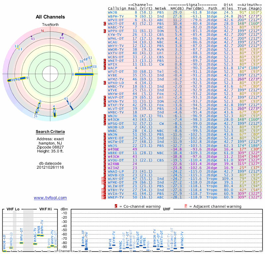Select the WPVI-DT bar in VHF chart
This screenshot has height=254, width=265.
(22, 242)
